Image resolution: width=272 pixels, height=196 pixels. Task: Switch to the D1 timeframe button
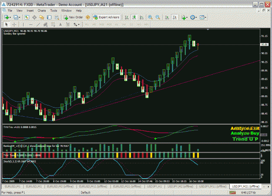[131, 24]
